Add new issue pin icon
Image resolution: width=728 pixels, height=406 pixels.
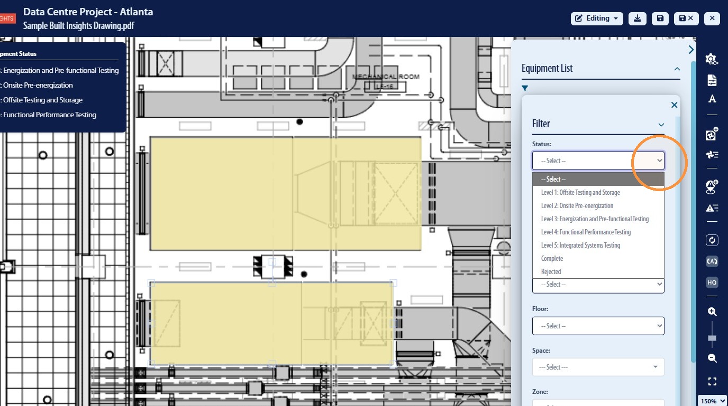(x=712, y=186)
